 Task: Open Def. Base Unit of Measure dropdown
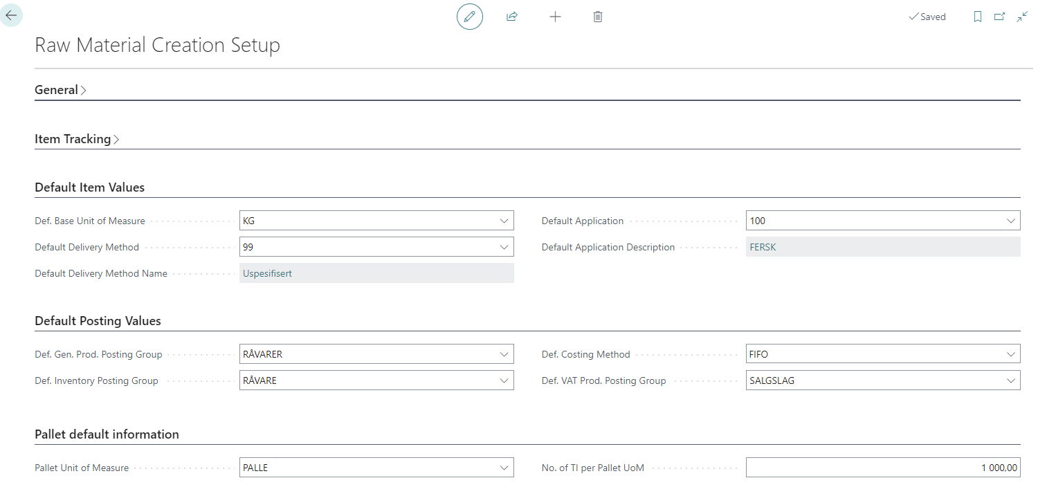click(x=504, y=221)
